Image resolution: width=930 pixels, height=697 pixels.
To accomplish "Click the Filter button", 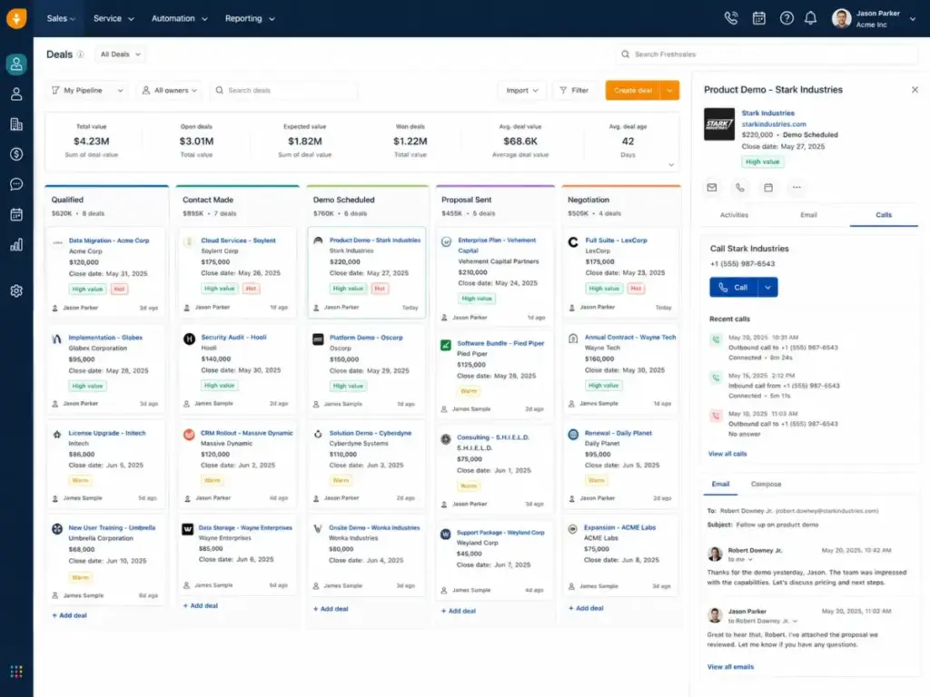I will coord(574,90).
